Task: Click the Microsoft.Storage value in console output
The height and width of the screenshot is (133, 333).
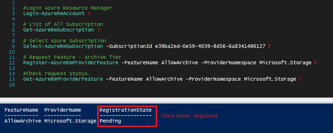Action: click(71, 121)
